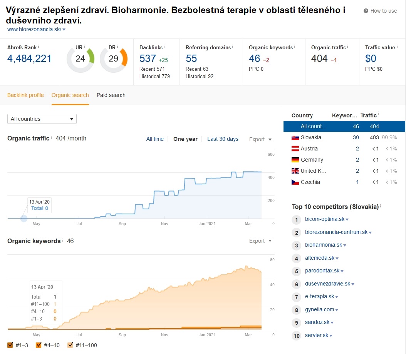Screen dimensions: 406x354
Task: Open competitor link bicom-optima.sk
Action: coord(325,219)
